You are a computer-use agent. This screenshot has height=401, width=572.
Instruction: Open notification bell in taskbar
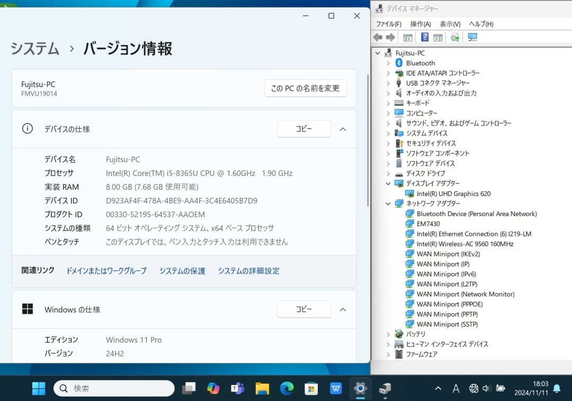[557, 389]
